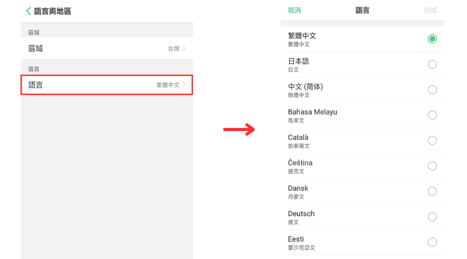467x259 pixels.
Task: Click the 語言 title in language list header
Action: tap(363, 10)
